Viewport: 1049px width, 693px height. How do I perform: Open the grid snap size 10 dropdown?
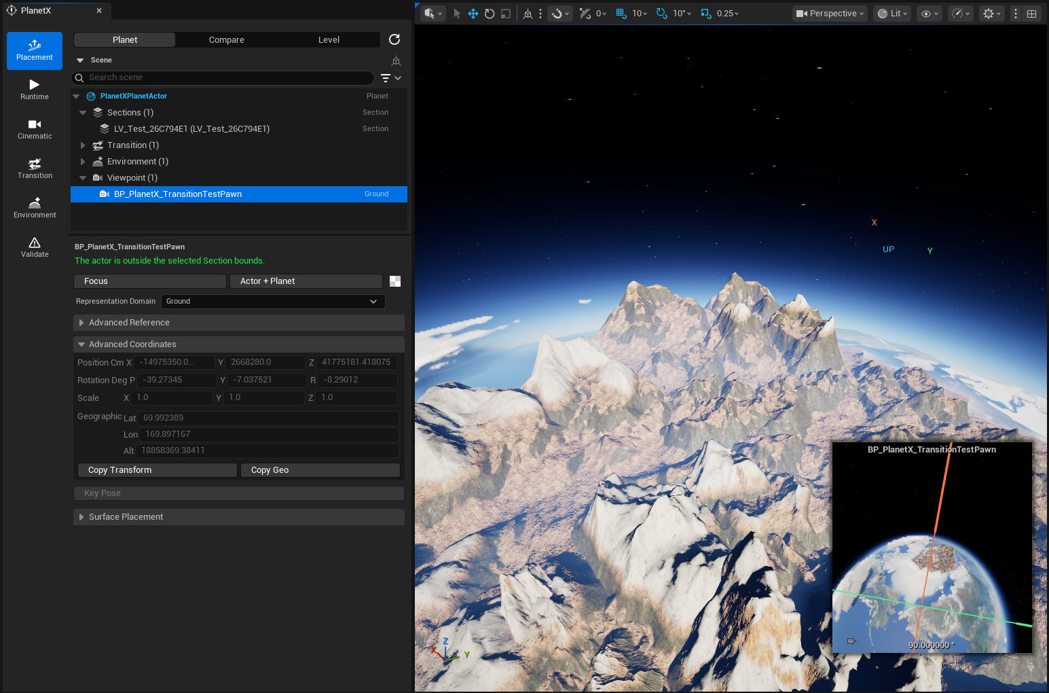pyautogui.click(x=640, y=14)
